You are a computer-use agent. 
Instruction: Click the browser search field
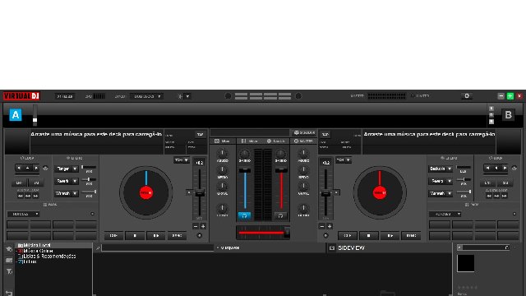pos(157,247)
